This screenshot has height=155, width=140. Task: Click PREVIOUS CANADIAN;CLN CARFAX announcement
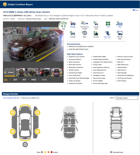pos(81,46)
